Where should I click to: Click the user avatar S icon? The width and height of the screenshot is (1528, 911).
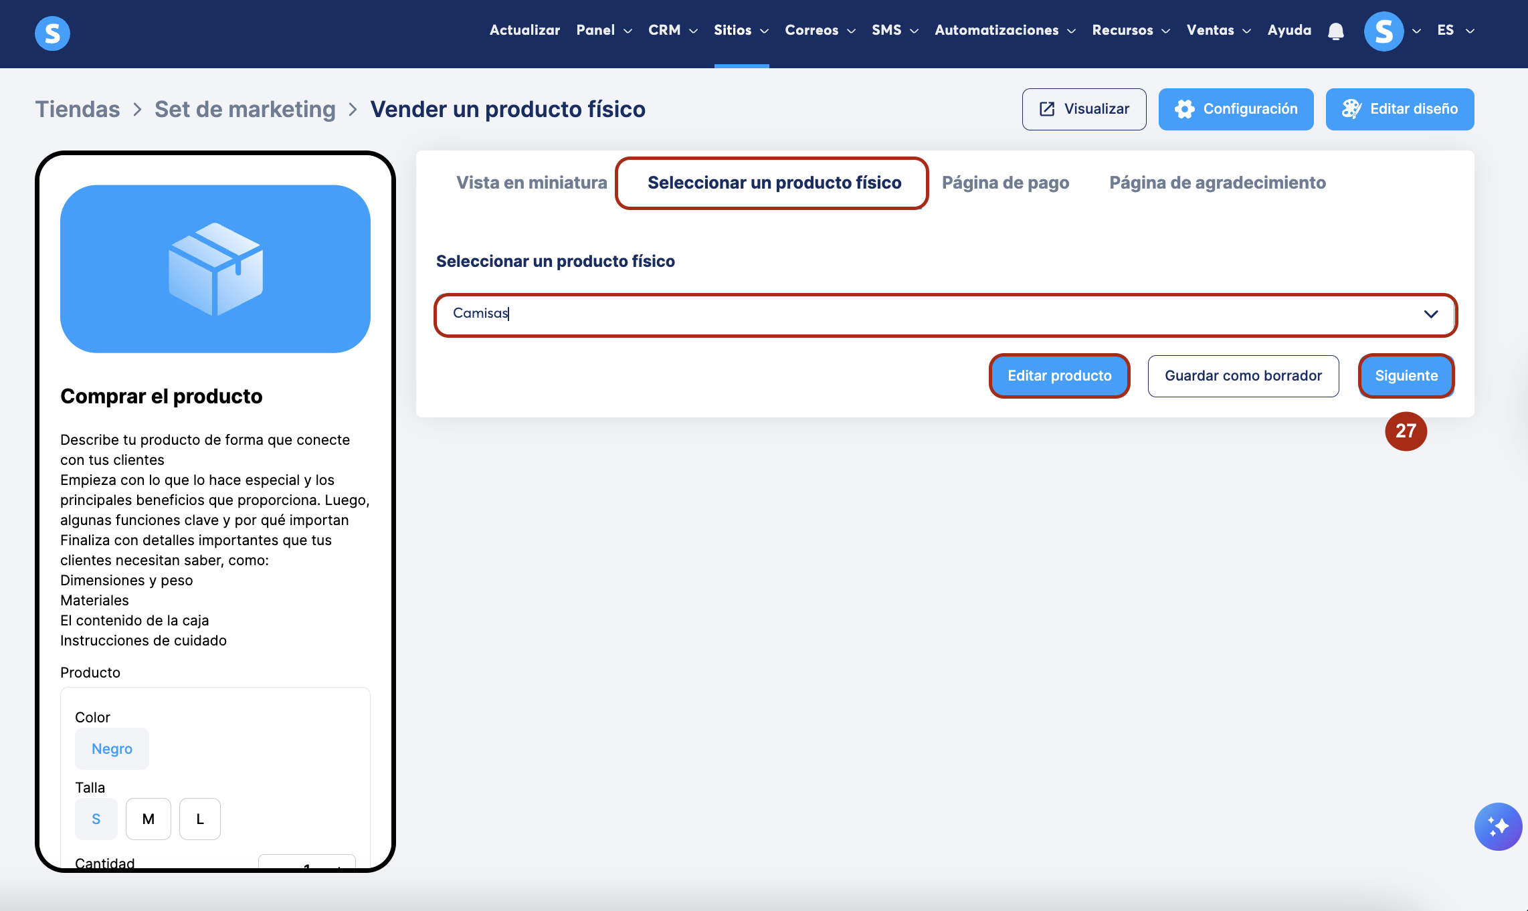tap(1383, 31)
